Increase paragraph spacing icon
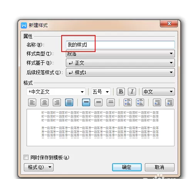The image size is (188, 179). [x=128, y=102]
